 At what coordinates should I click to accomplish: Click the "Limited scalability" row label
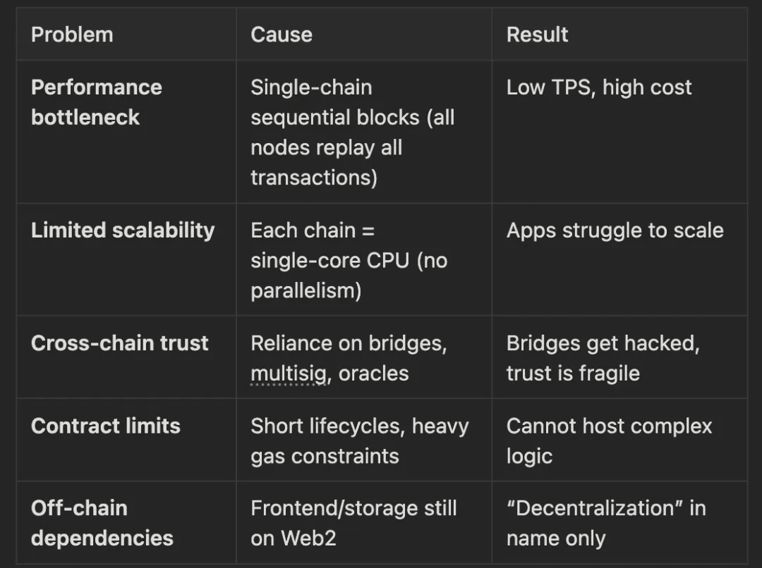pyautogui.click(x=123, y=230)
